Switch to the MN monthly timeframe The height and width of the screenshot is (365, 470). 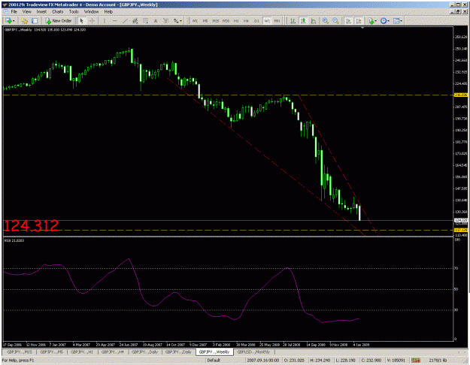pyautogui.click(x=277, y=21)
